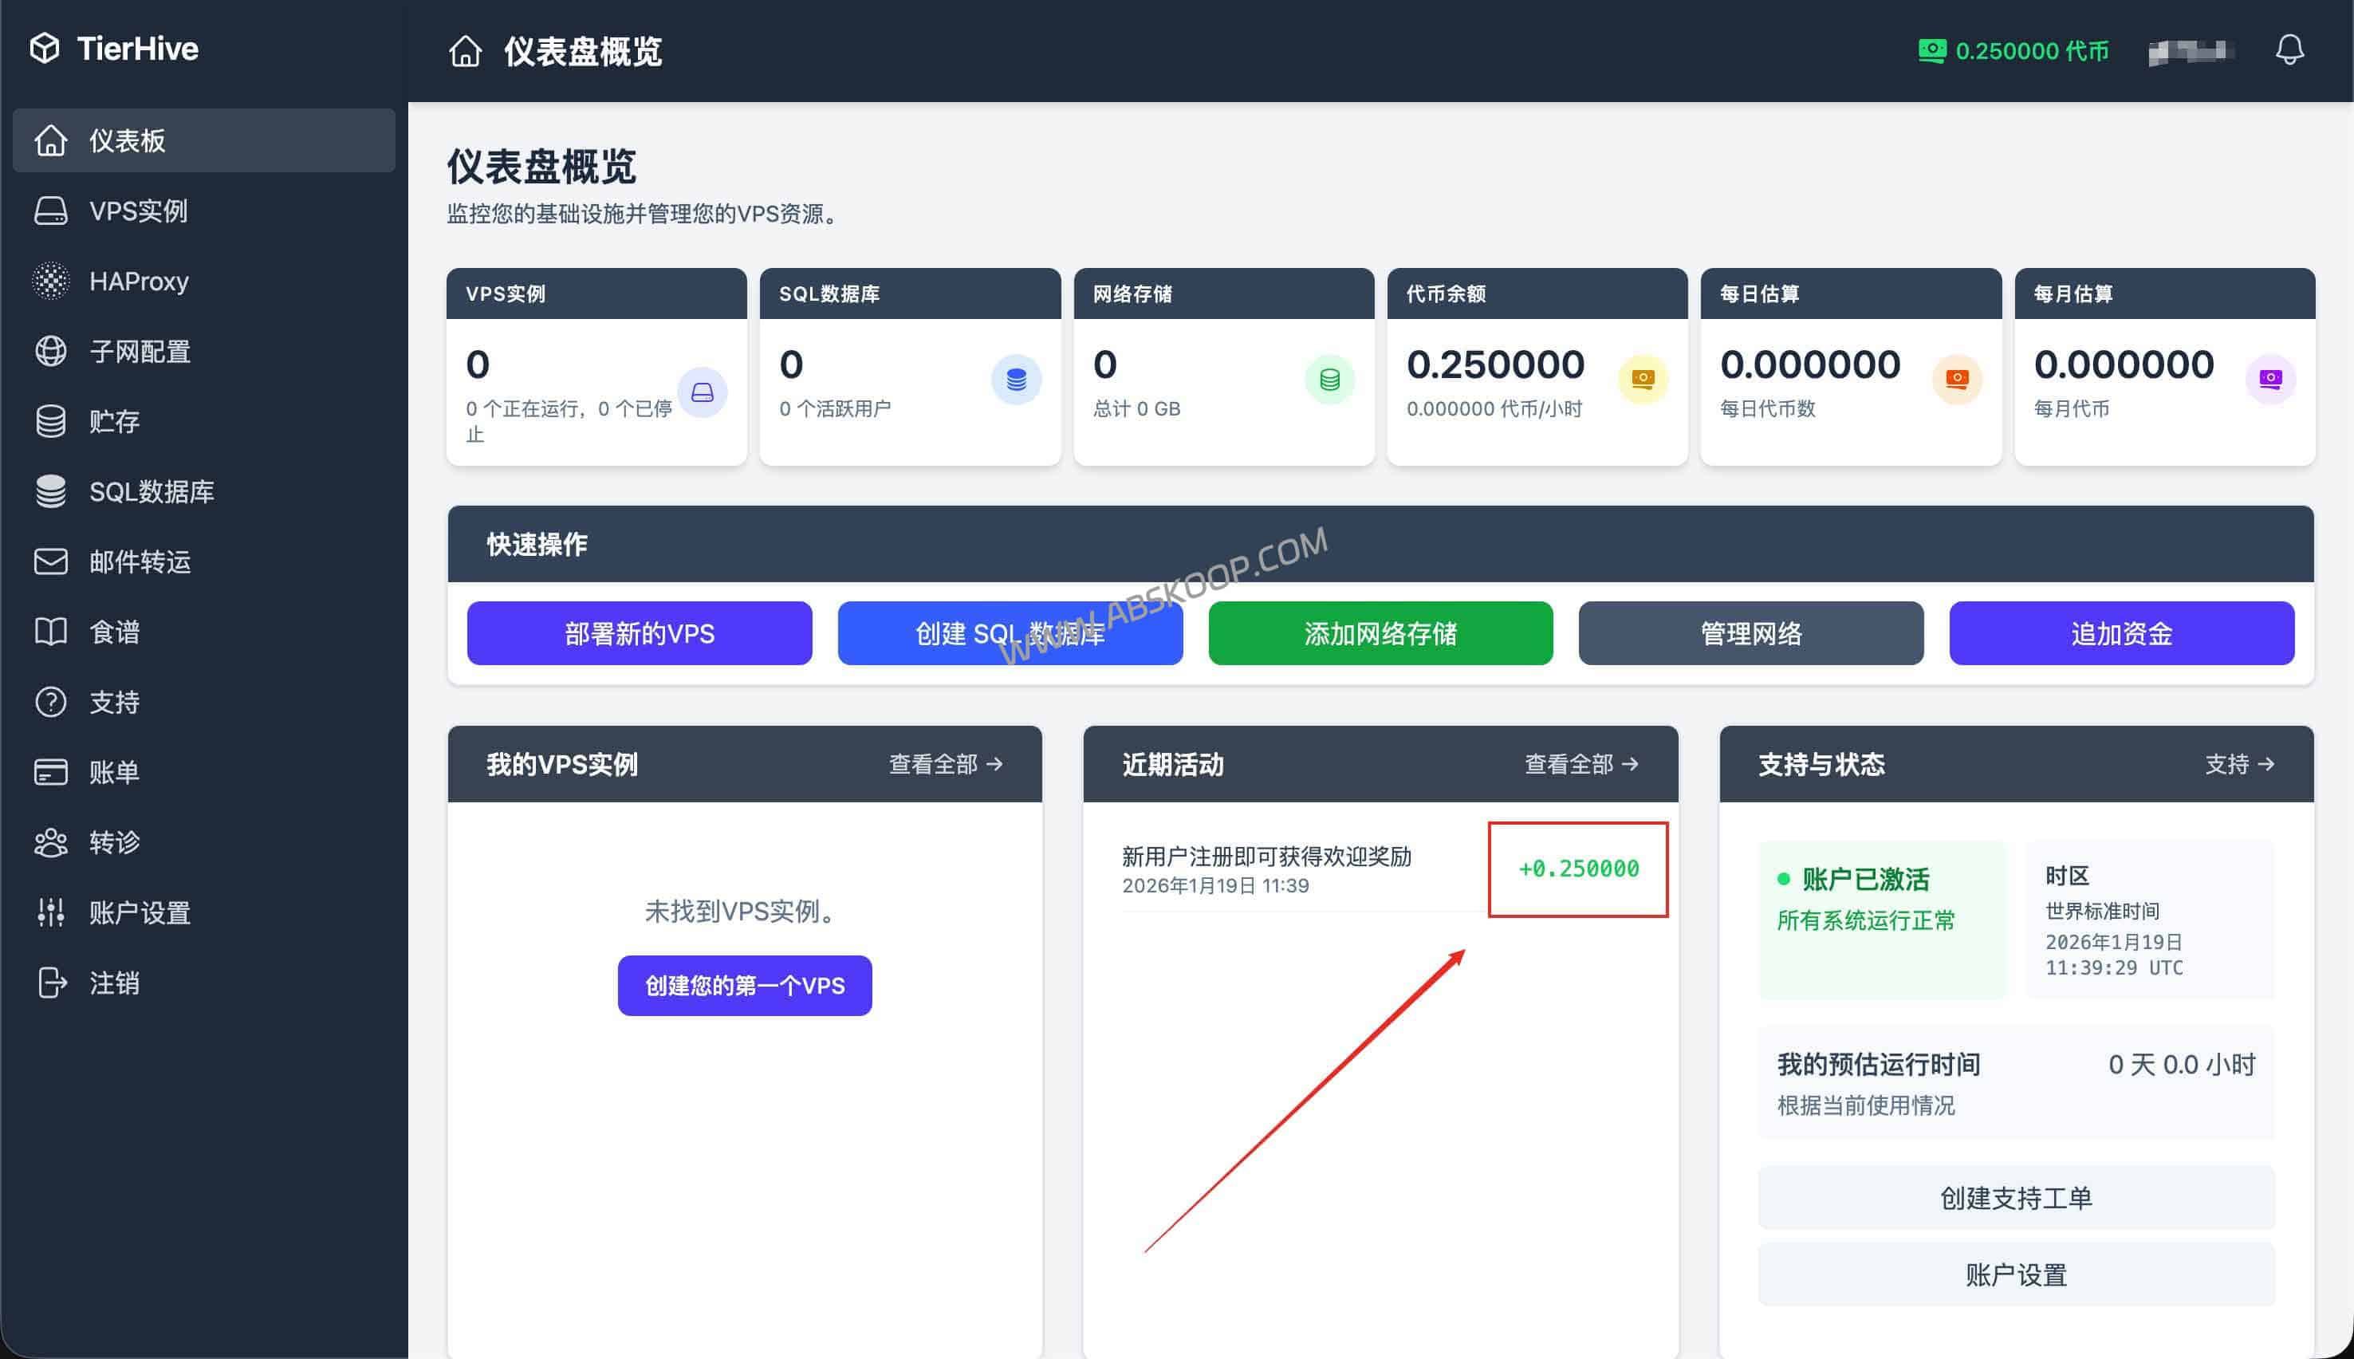Screen dimensions: 2354x1359
Task: Click the 邮件转运 envelope icon
Action: (51, 561)
